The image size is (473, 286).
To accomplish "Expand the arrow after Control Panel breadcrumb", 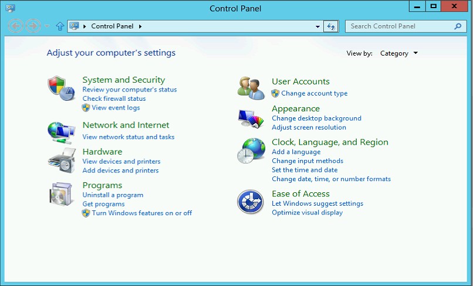I will click(140, 26).
